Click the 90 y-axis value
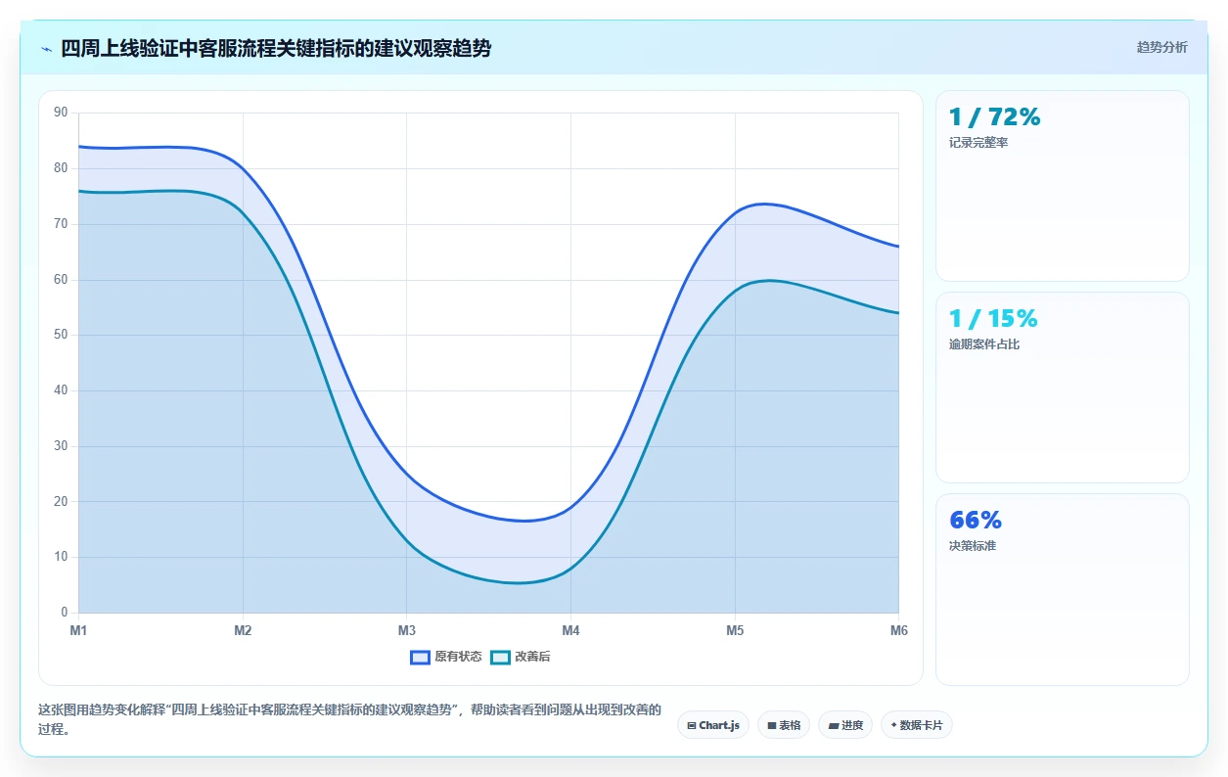Screen dimensions: 1228x777 tap(61, 113)
